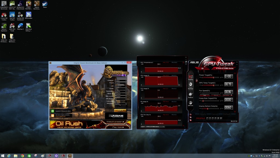Toggle the Full Screen checkbox in Heaven
The width and height of the screenshot is (280, 158).
116,101
